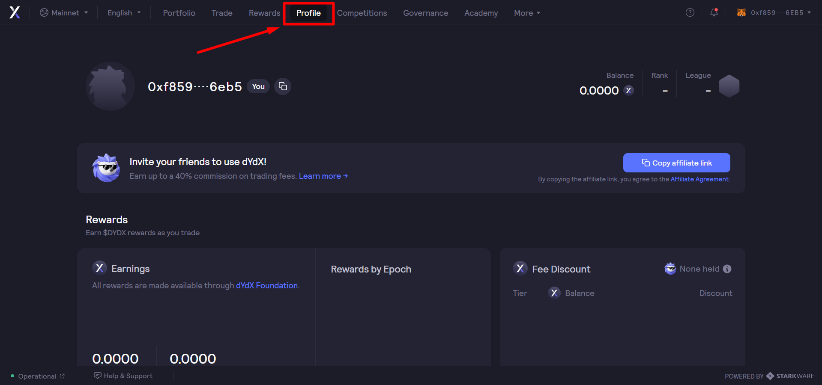
Task: Click the Balance value 0.0000
Action: click(599, 90)
